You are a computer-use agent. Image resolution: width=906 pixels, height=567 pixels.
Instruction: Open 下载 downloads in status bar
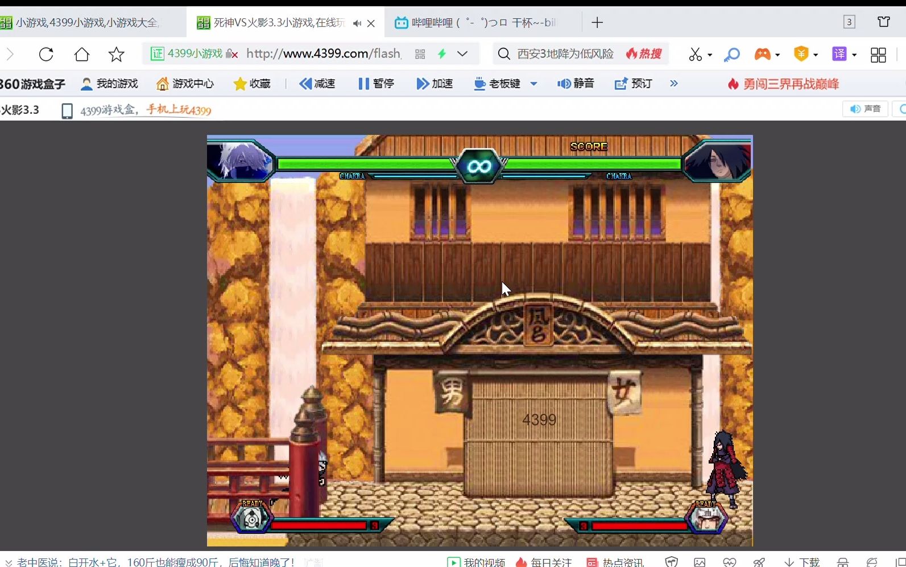pyautogui.click(x=802, y=562)
